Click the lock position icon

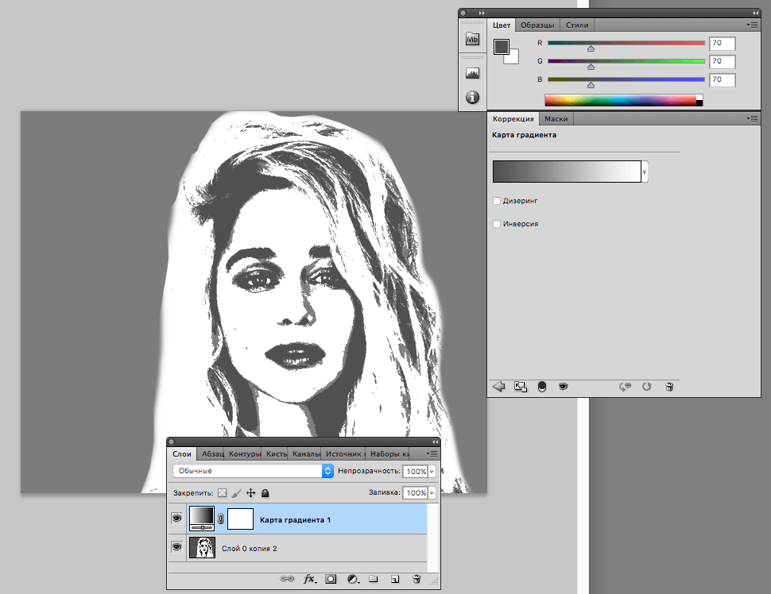click(x=250, y=493)
